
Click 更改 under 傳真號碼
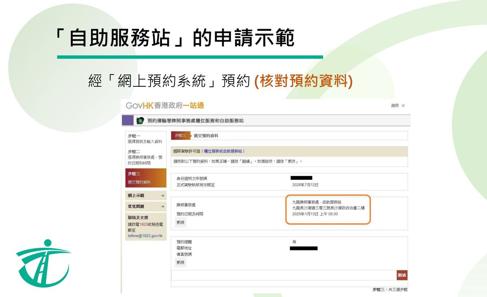click(x=180, y=262)
